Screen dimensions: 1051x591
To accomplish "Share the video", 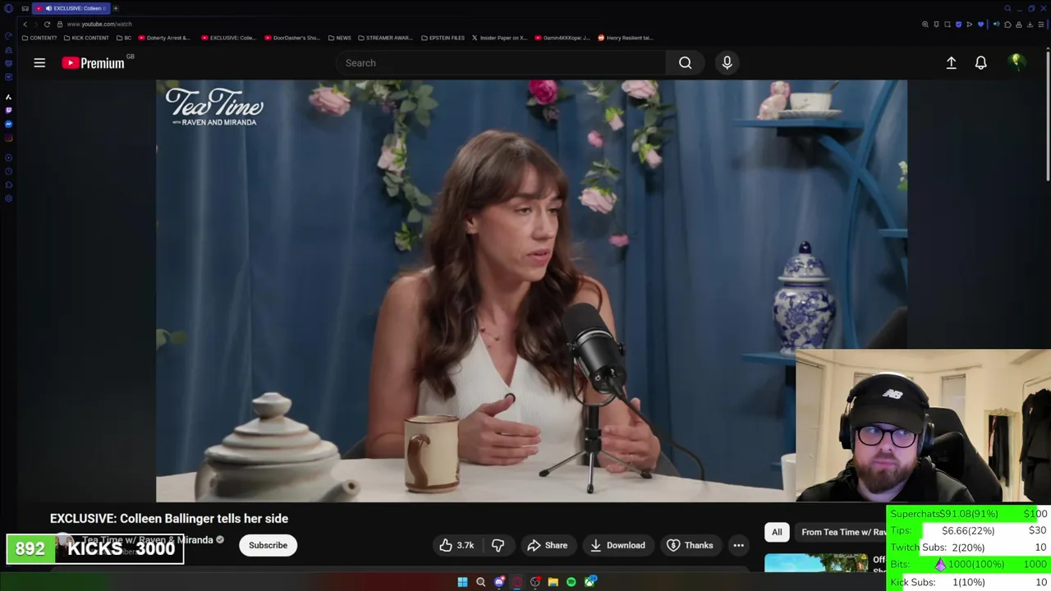I will pos(547,545).
